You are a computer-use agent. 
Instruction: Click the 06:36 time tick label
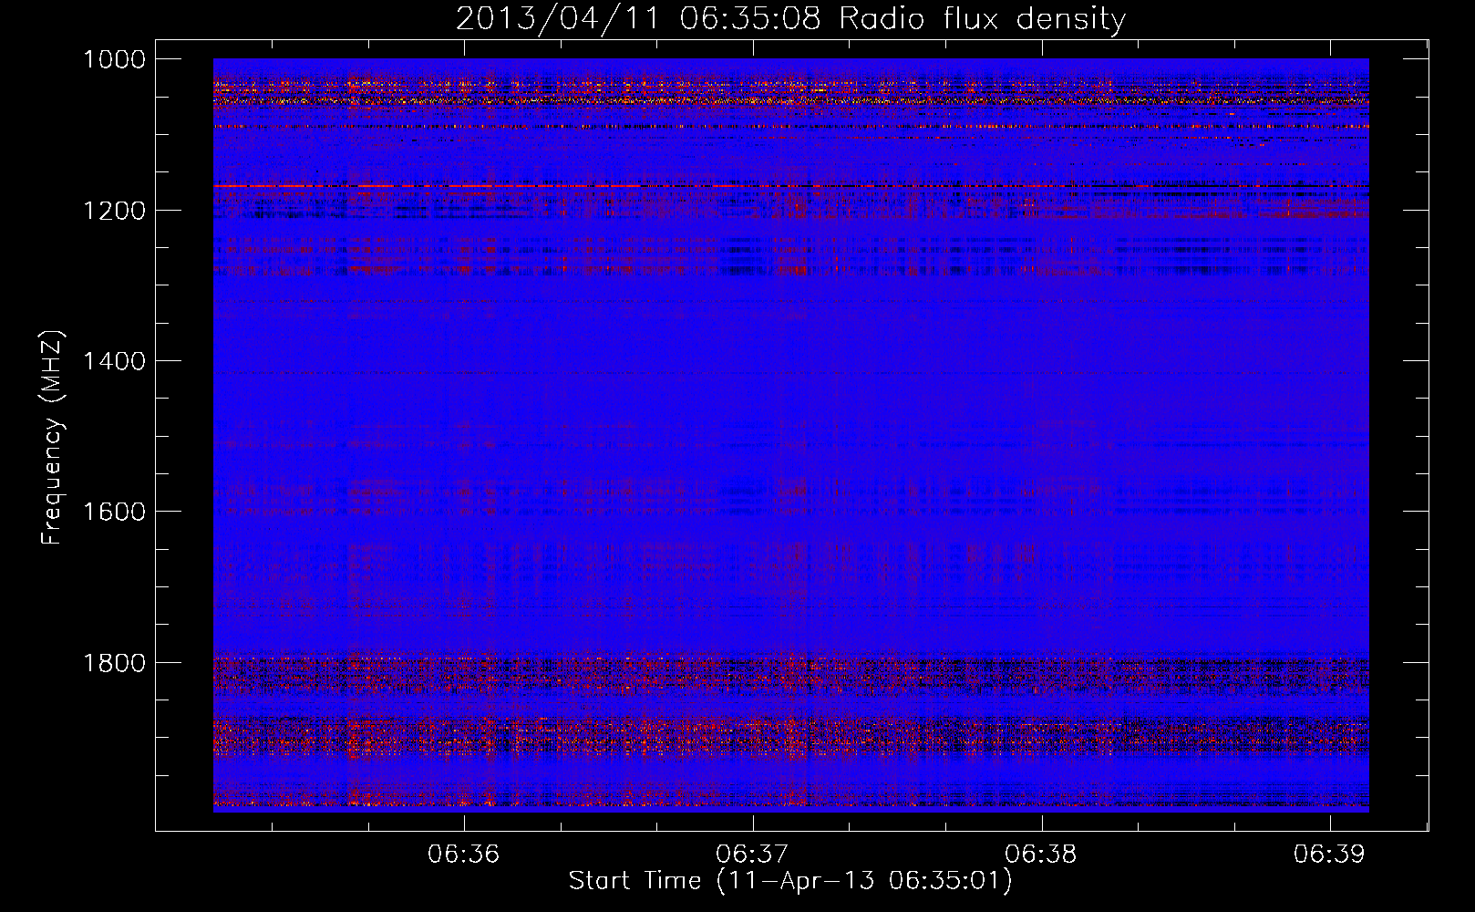pos(464,854)
